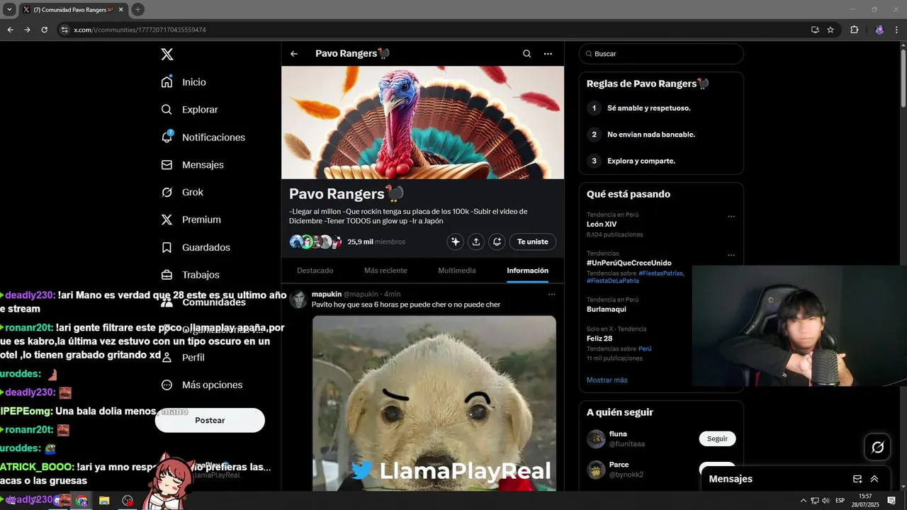The height and width of the screenshot is (510, 907).
Task: Open Parce suggested profile
Action: tap(619, 465)
